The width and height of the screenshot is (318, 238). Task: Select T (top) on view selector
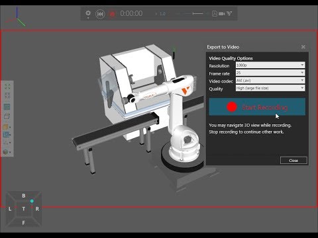point(24,209)
